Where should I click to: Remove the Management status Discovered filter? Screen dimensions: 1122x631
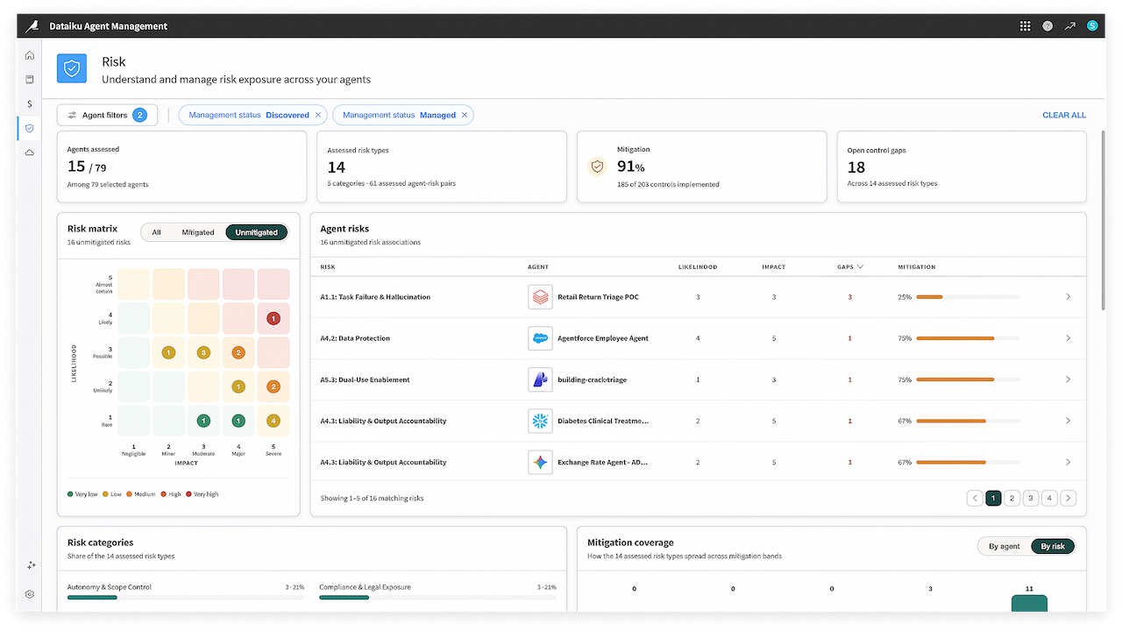tap(318, 115)
